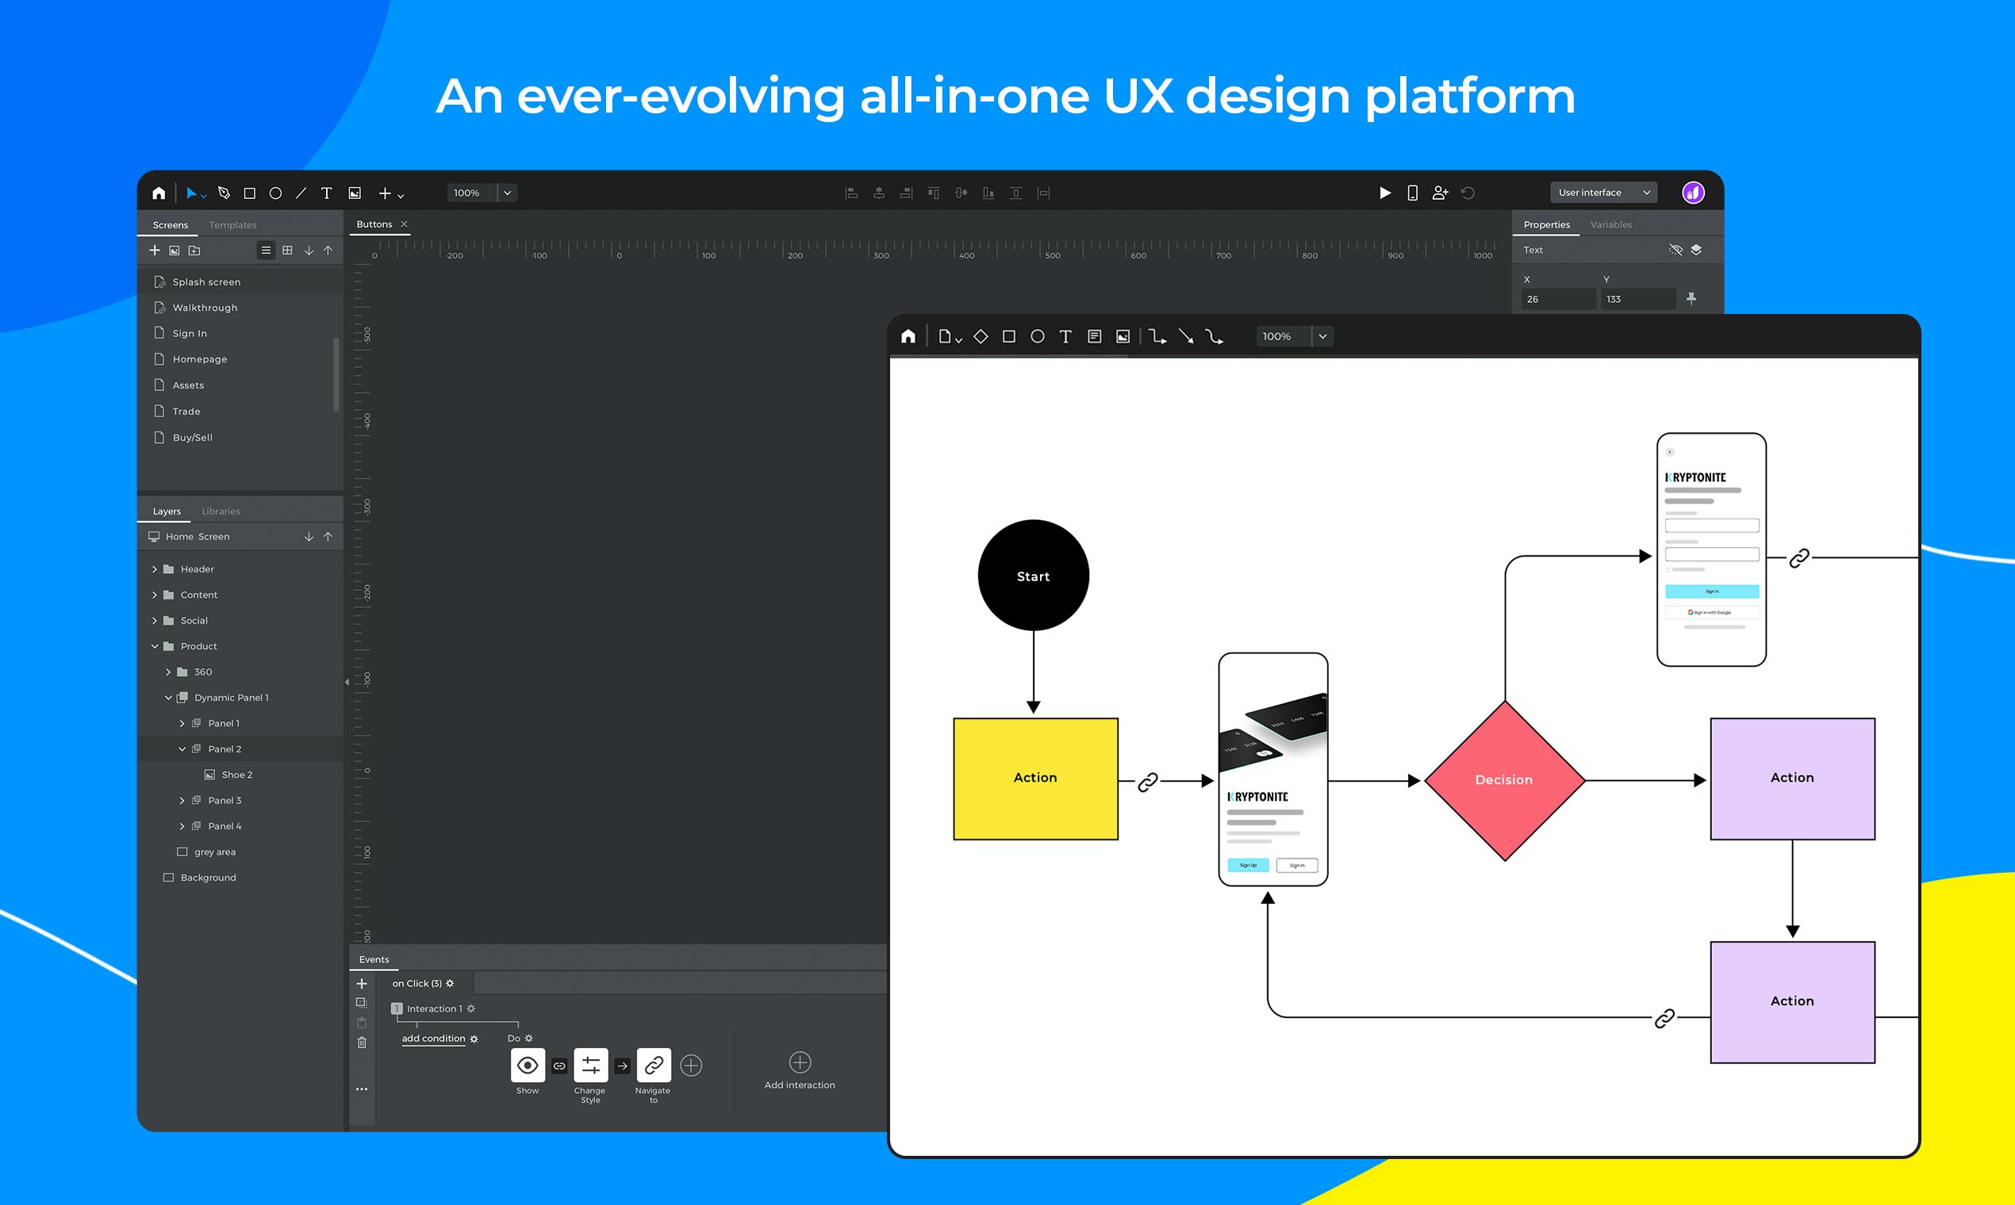Viewport: 2015px width, 1205px height.
Task: Toggle the pin position icon beside Y field
Action: [1691, 299]
